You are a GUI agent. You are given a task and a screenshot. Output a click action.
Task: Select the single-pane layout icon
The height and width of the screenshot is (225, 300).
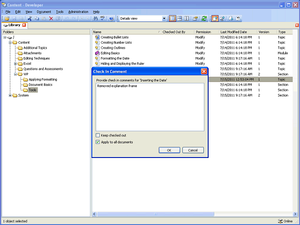click(172, 19)
